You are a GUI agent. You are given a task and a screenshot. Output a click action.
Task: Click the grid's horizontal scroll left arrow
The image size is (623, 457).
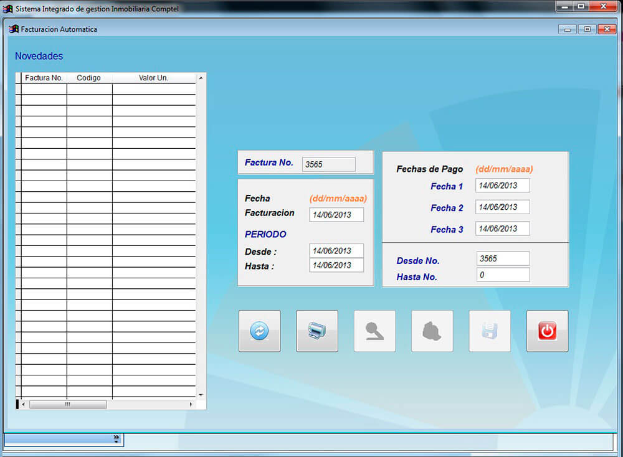[24, 405]
